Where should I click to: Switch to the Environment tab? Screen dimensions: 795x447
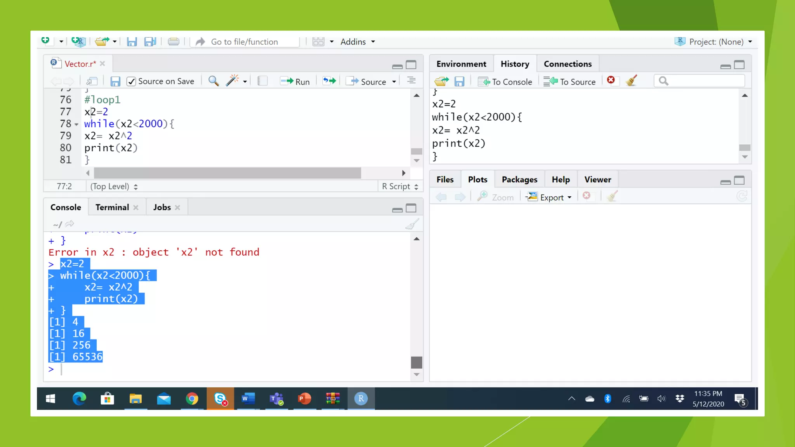point(461,64)
